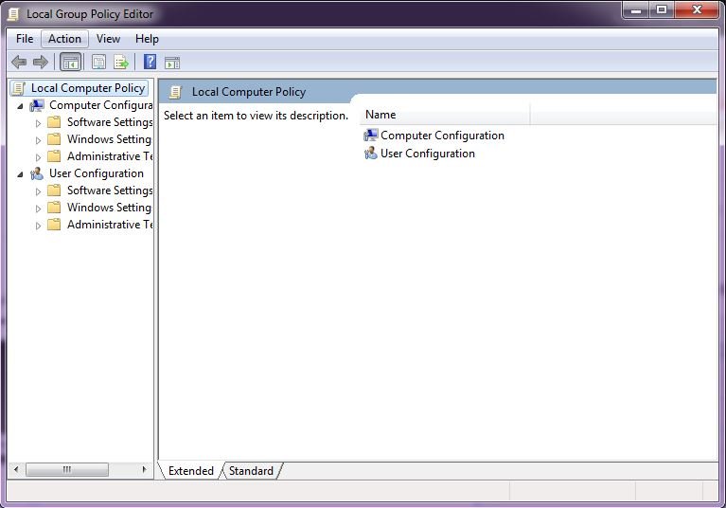
Task: Switch to the Extended tab
Action: click(191, 471)
